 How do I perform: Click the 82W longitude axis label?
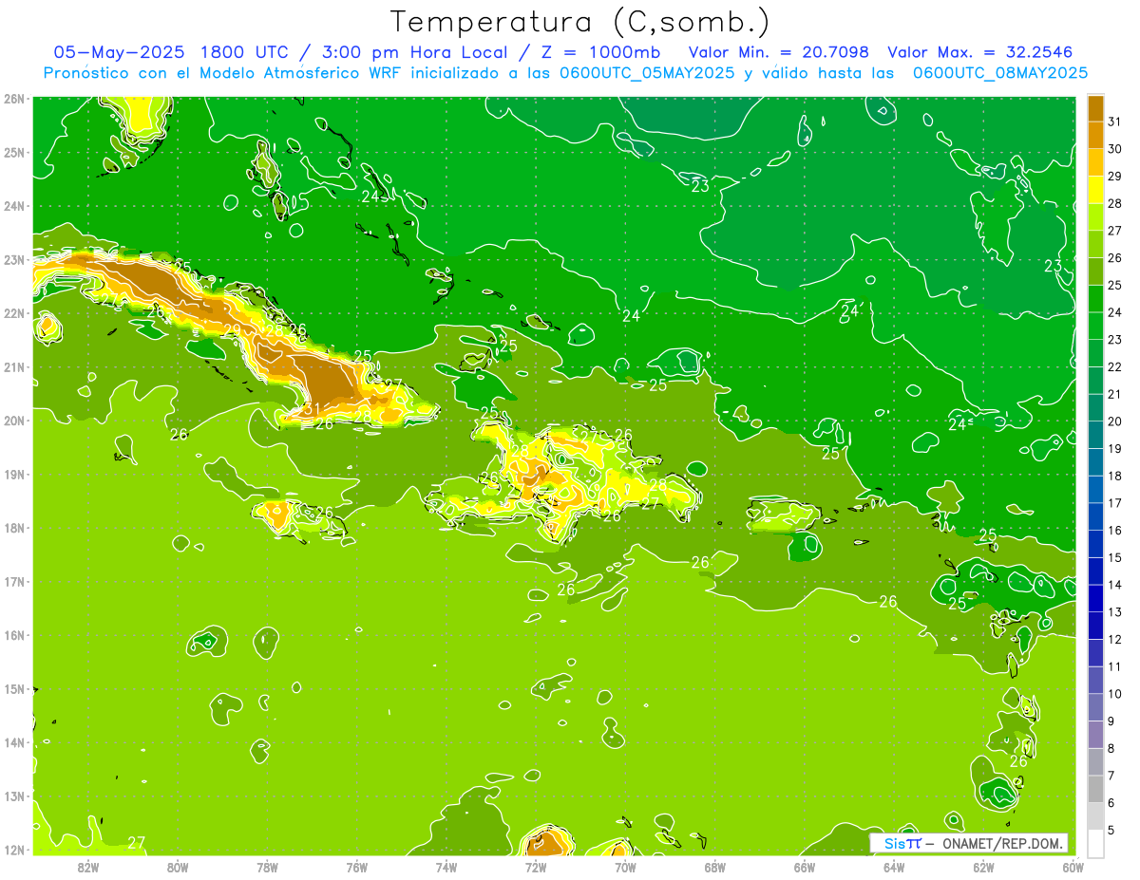coord(88,867)
